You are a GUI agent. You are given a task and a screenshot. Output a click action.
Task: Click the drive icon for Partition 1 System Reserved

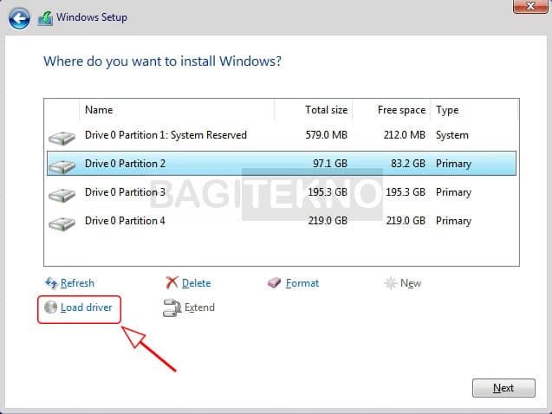[62, 138]
